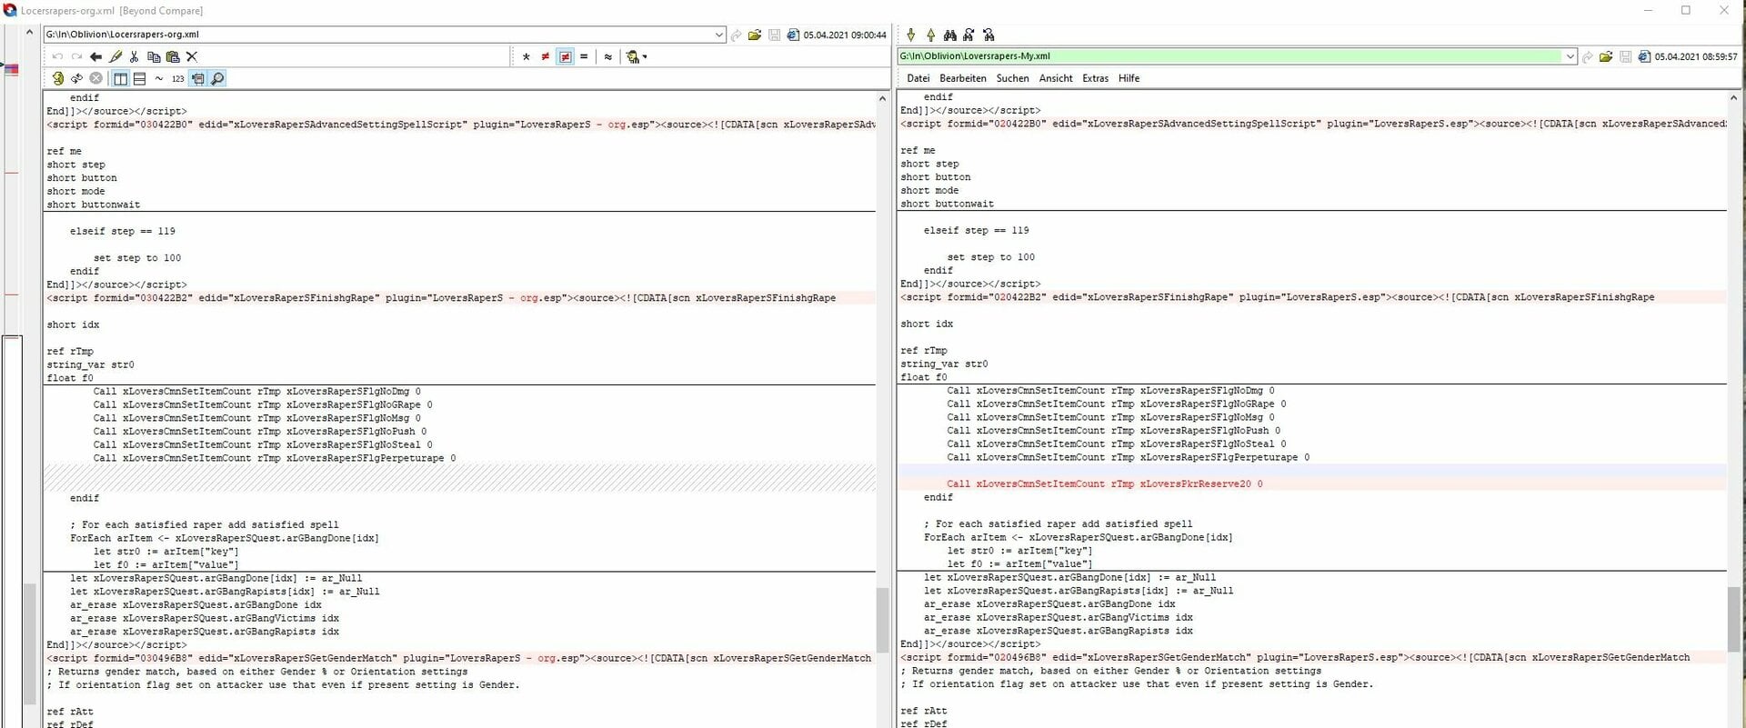Click the up chevron above the thumbnail strip
Screen dimensions: 1746x728
click(29, 33)
